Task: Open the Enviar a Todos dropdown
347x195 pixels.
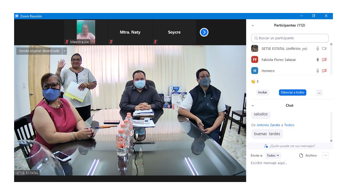Action: 273,155
